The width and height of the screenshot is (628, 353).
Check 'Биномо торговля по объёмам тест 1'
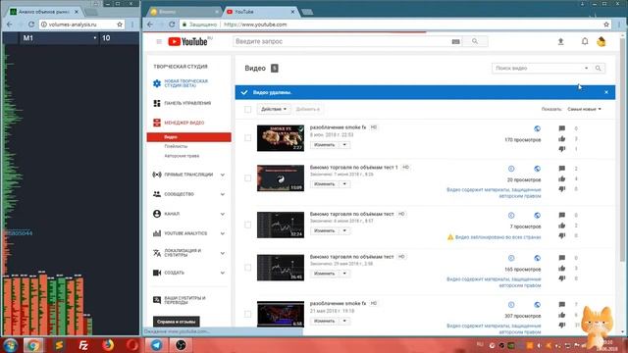coord(248,178)
